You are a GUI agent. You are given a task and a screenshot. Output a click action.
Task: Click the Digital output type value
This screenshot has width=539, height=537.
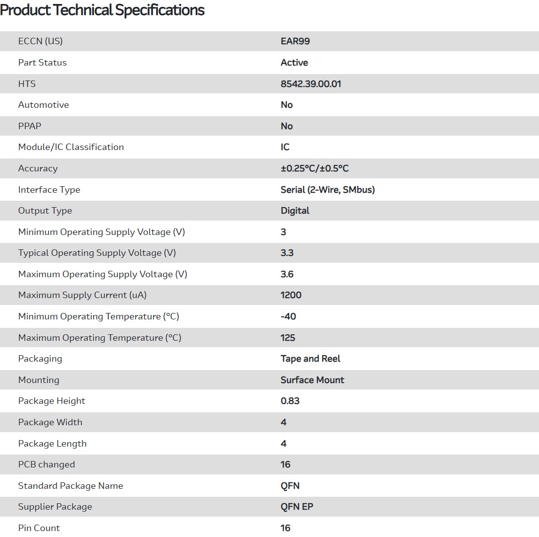pyautogui.click(x=295, y=211)
